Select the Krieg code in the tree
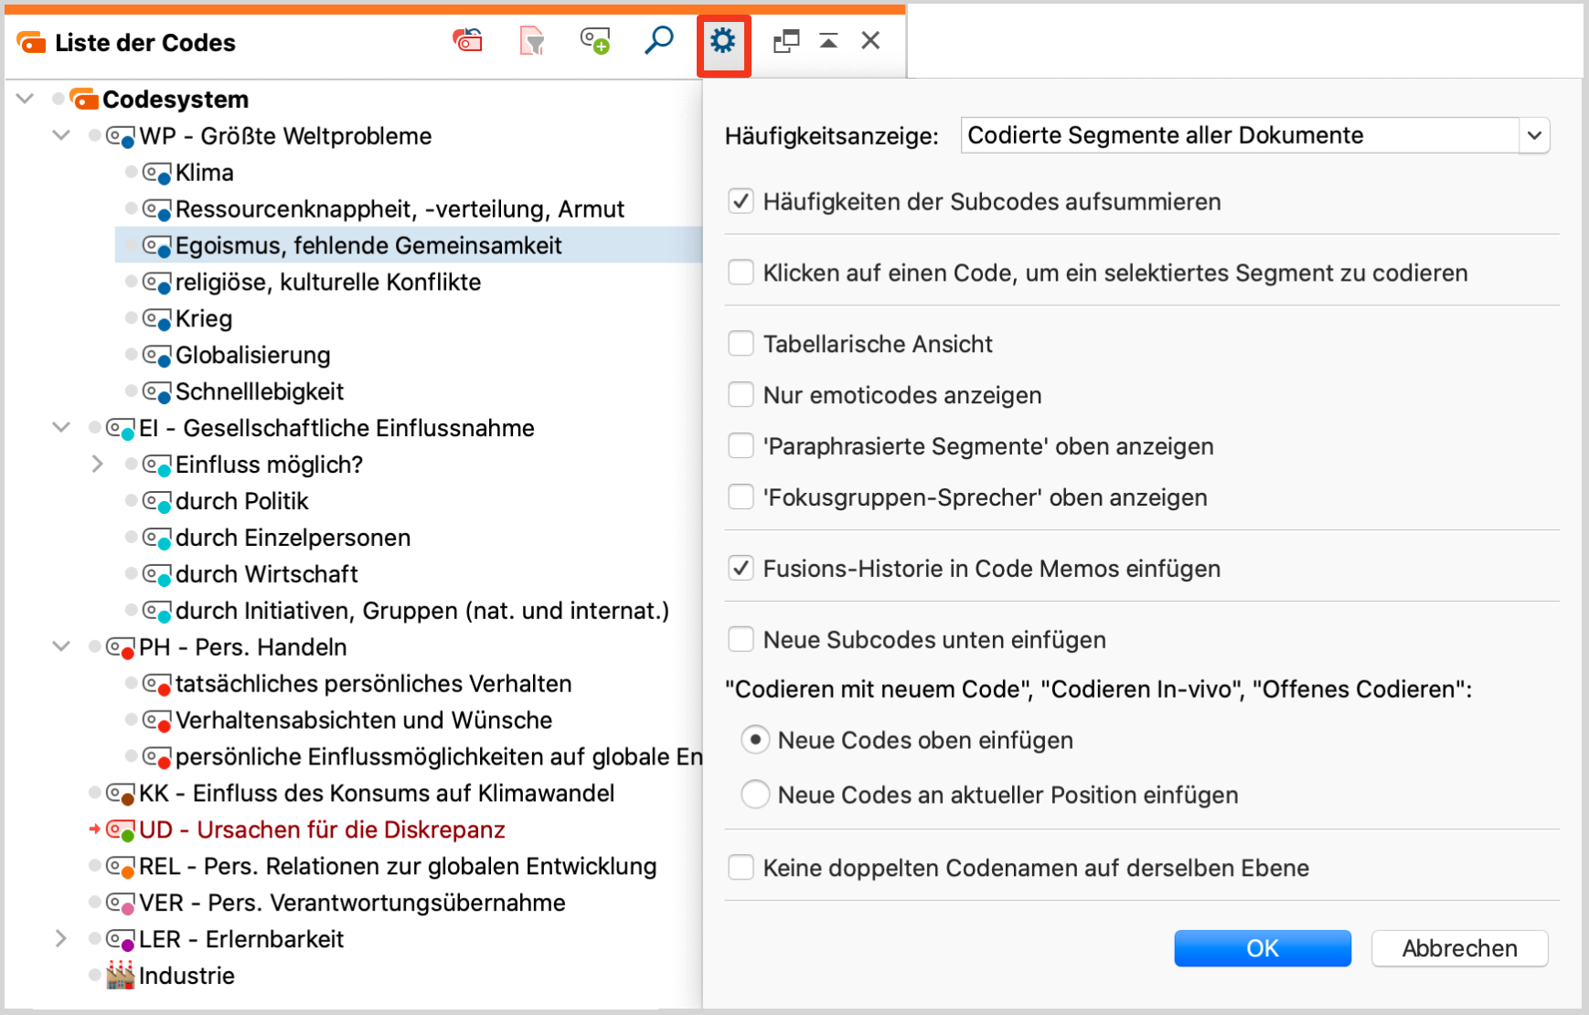 click(x=204, y=319)
